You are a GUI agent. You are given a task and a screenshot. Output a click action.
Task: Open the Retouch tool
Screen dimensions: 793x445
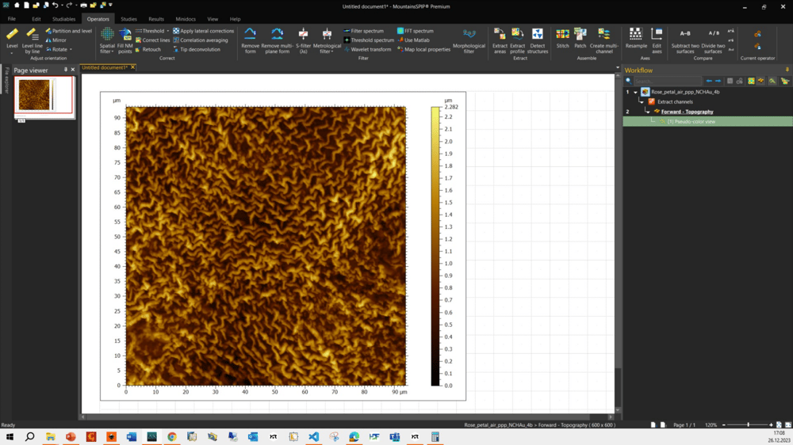[148, 50]
